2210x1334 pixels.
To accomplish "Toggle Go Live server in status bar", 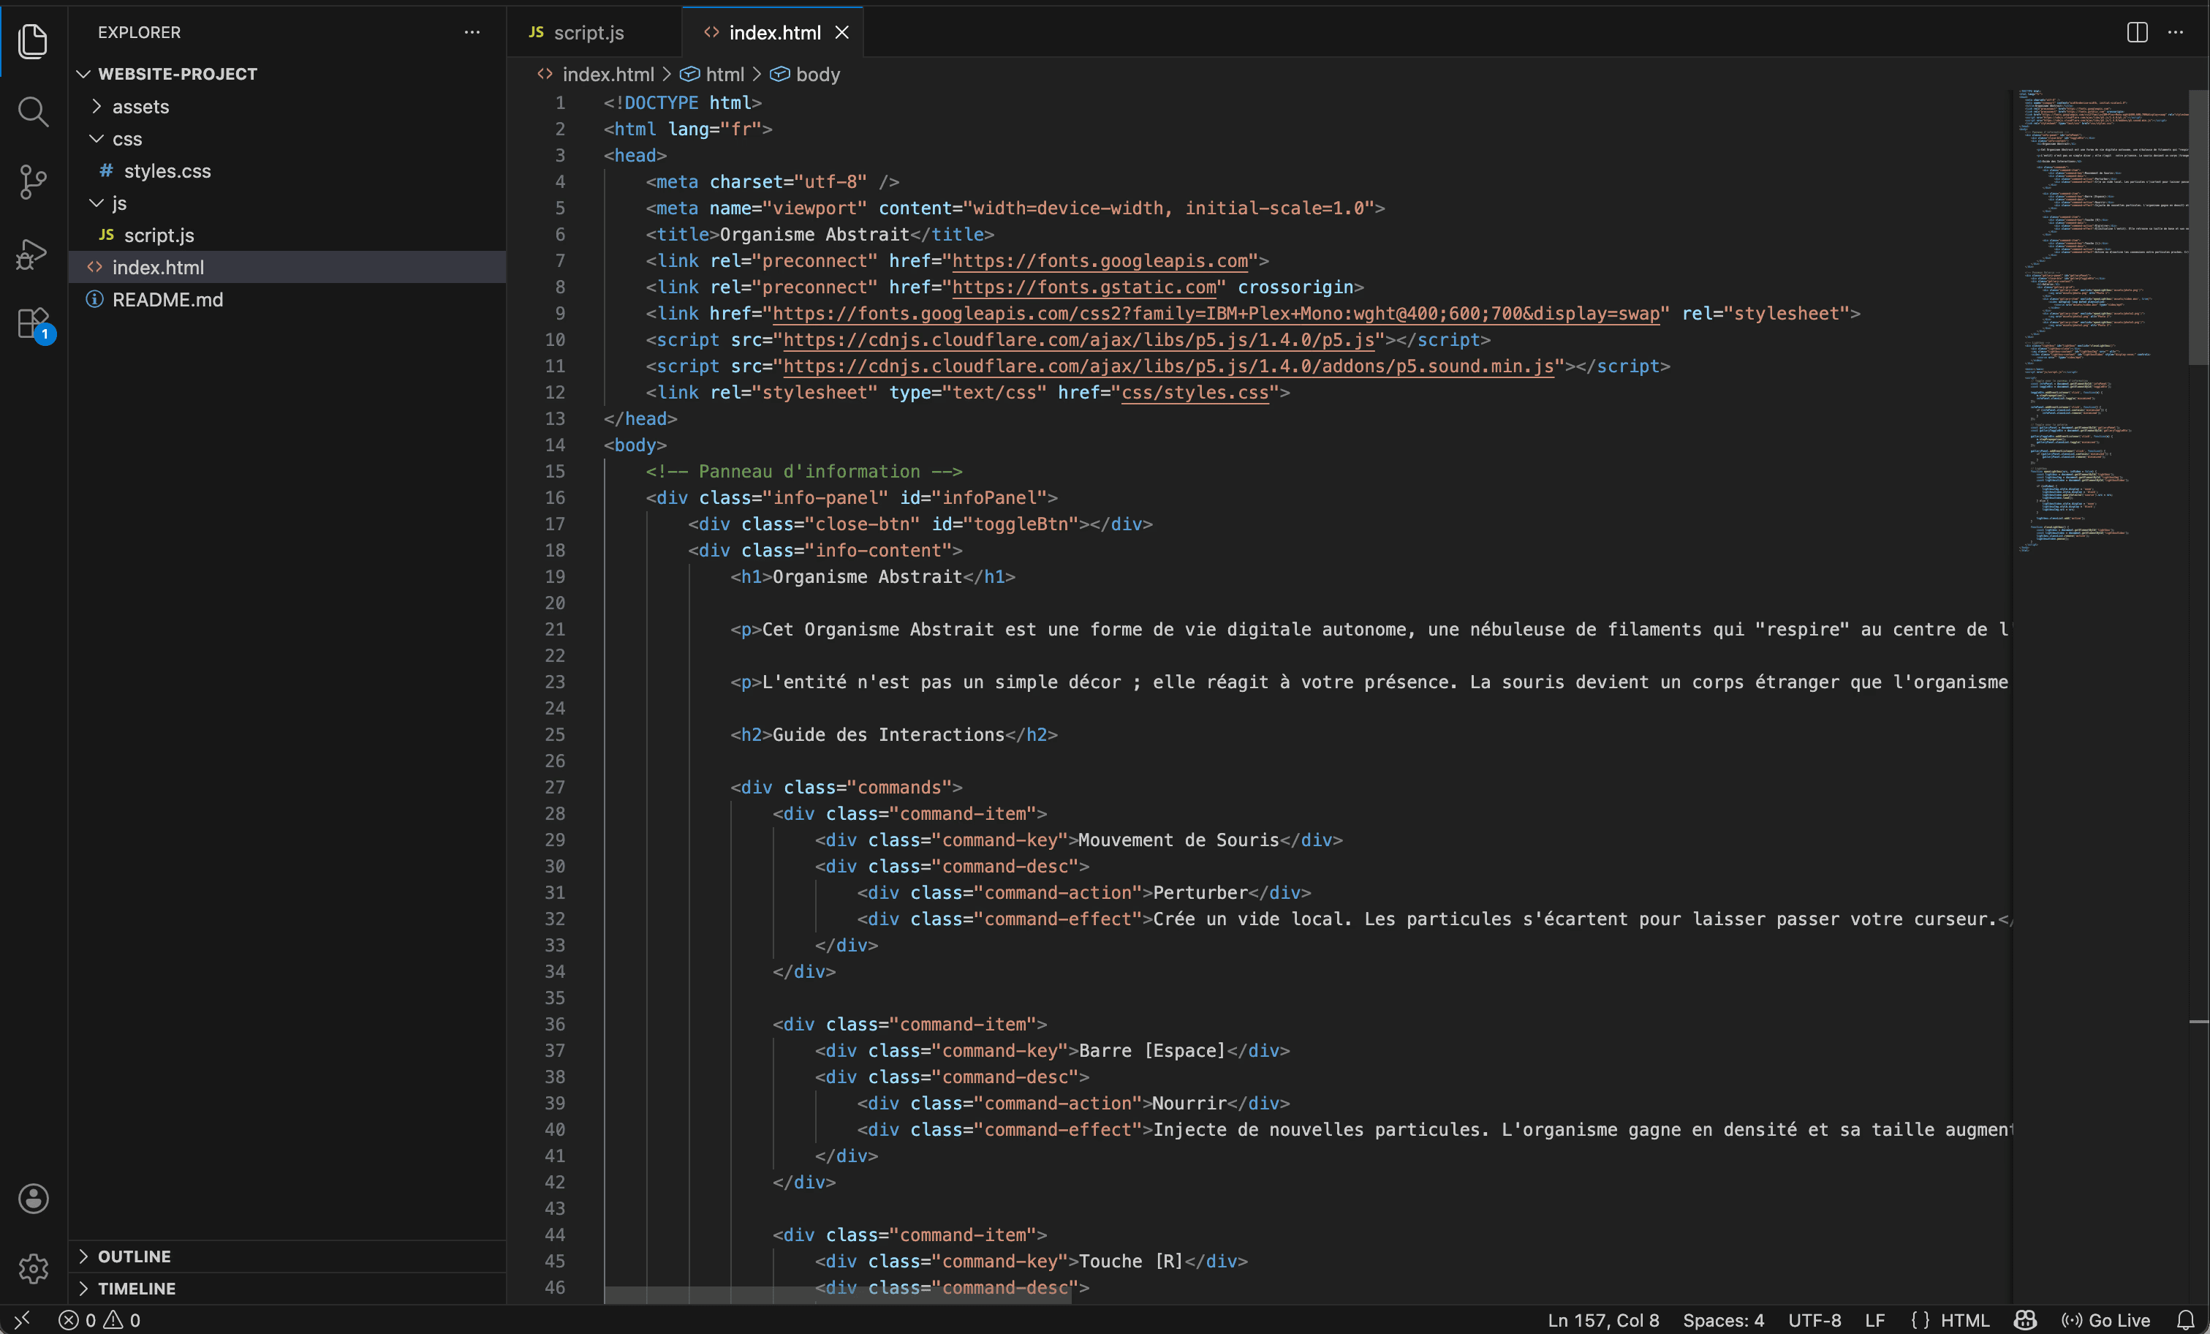I will coord(2105,1319).
